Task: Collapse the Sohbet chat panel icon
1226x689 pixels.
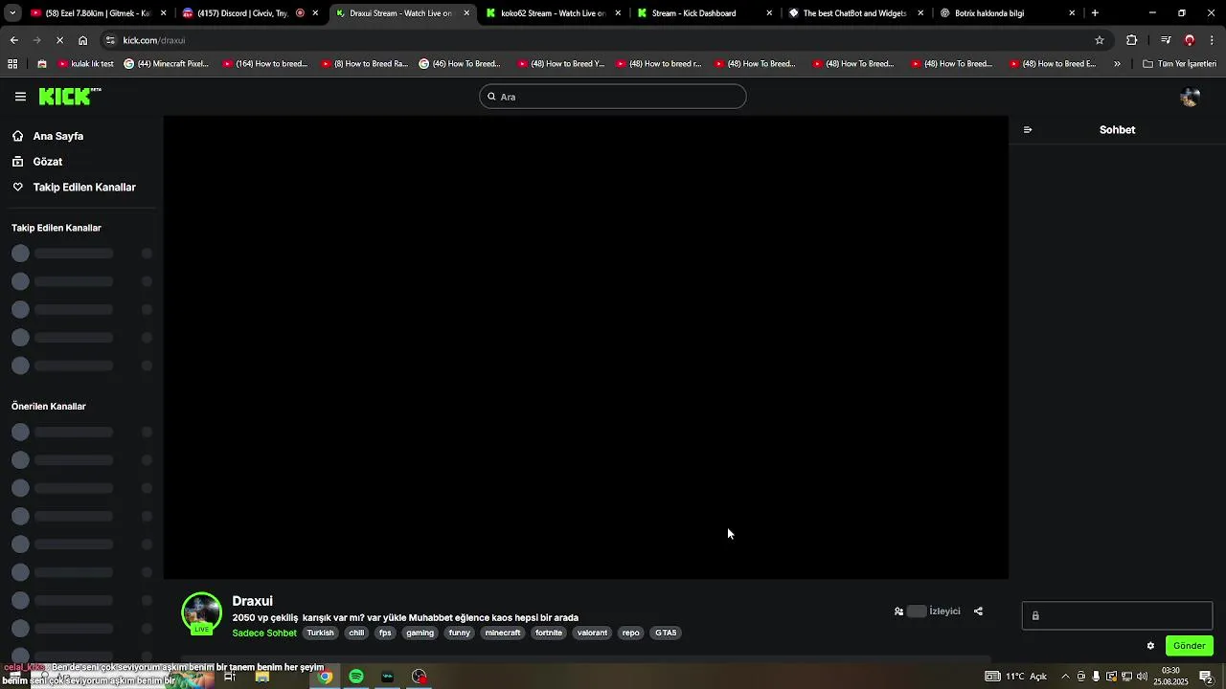Action: point(1028,130)
